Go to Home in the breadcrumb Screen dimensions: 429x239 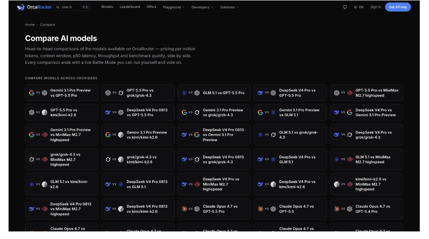30,25
